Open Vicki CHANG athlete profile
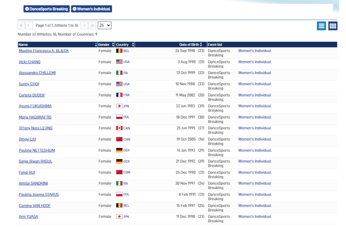346x229 pixels. [x=29, y=62]
